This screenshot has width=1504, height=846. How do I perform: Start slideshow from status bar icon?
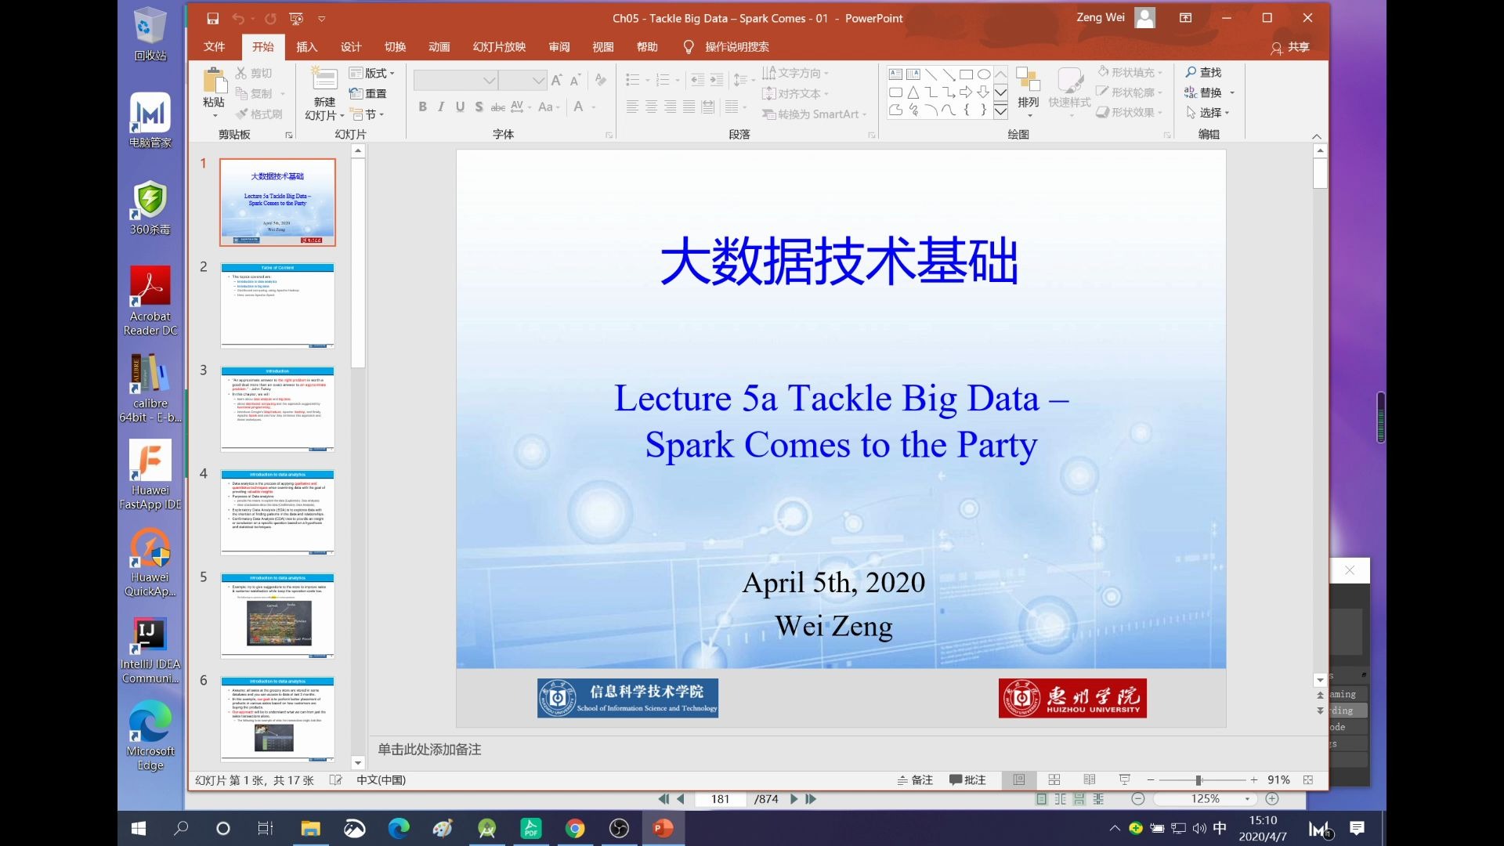click(1125, 779)
